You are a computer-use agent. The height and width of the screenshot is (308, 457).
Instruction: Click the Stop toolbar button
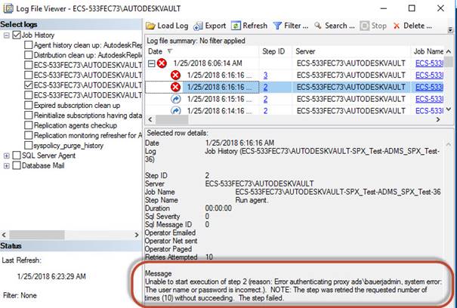coord(374,26)
